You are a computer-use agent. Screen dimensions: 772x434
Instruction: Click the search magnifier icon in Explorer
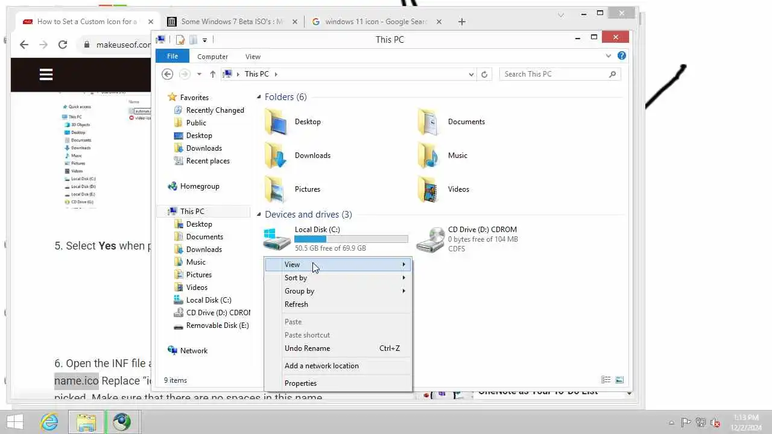pyautogui.click(x=613, y=74)
